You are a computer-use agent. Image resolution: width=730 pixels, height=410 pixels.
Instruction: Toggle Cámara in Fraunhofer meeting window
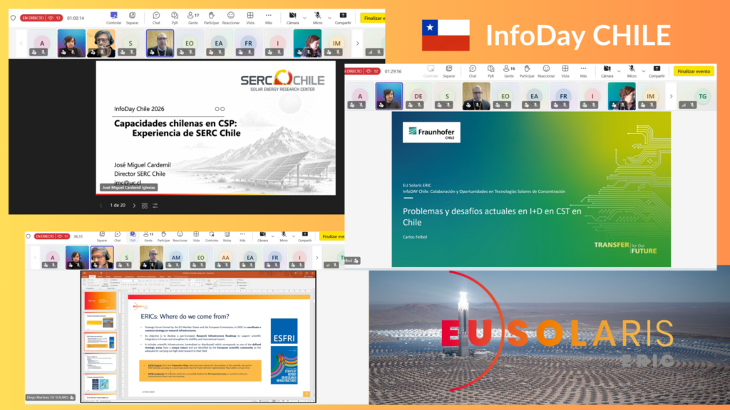click(x=607, y=71)
